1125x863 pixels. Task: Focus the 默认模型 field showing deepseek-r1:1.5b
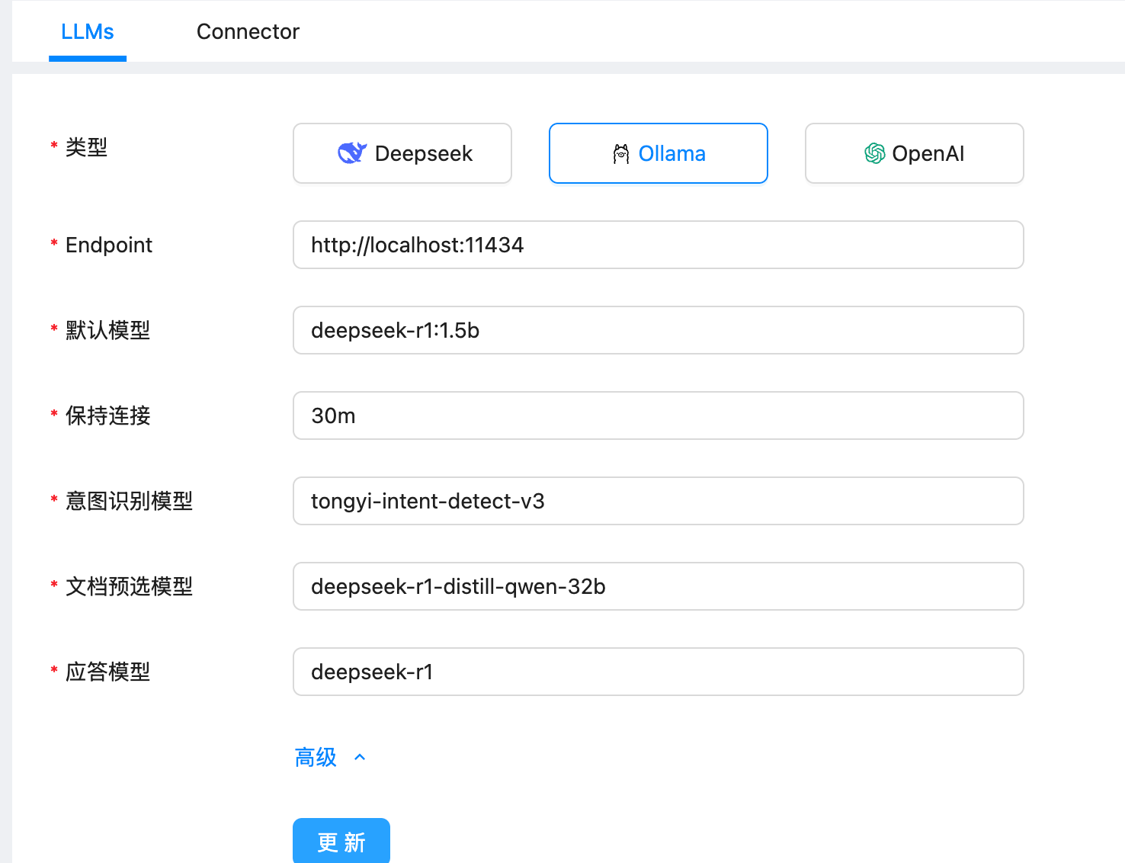[x=659, y=330]
